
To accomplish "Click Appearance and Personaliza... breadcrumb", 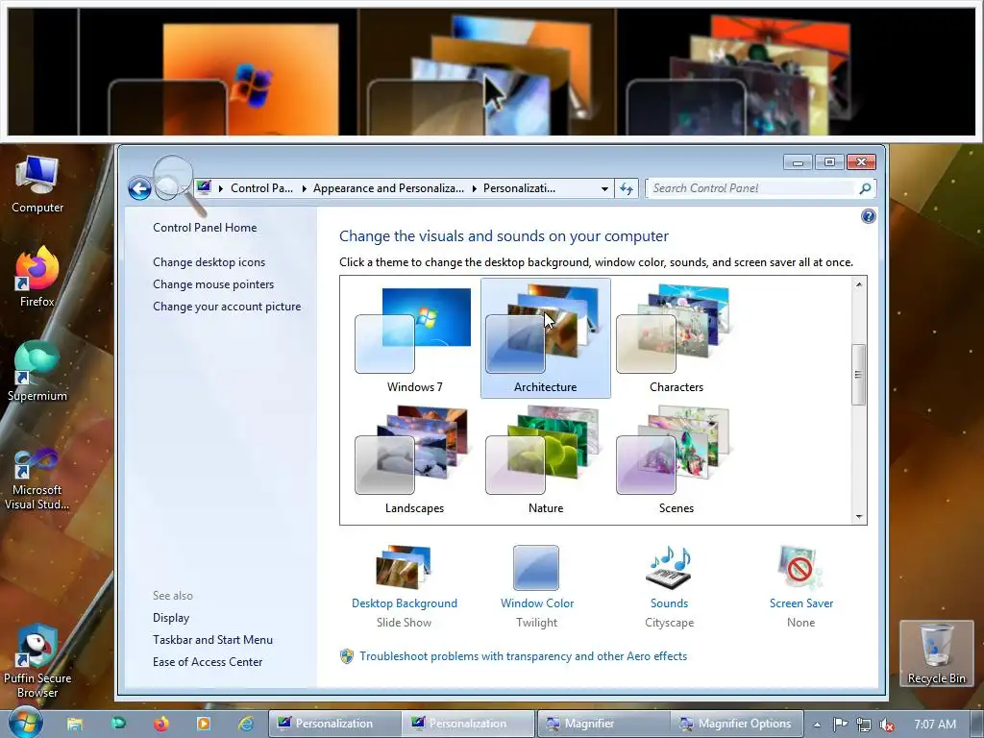I will pos(388,188).
